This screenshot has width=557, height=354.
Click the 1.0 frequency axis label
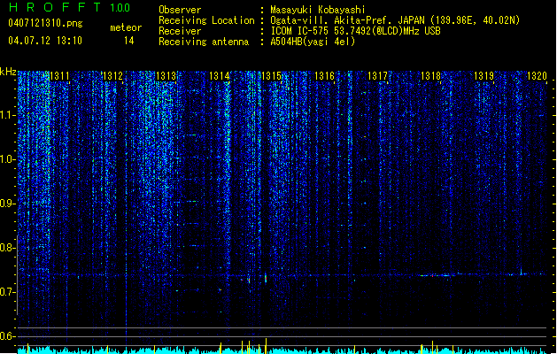[7, 159]
